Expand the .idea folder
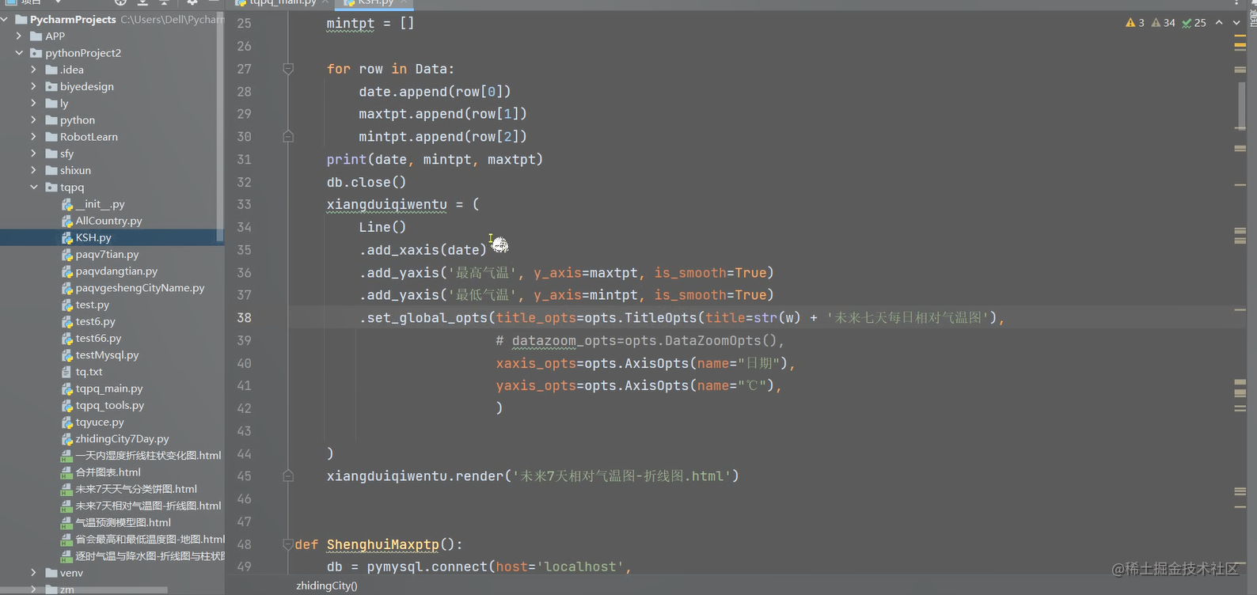The image size is (1257, 595). click(x=33, y=70)
